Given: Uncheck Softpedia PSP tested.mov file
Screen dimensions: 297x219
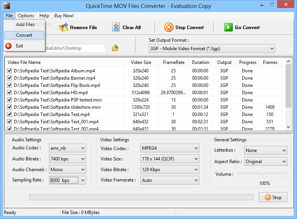Looking at the screenshot, I should [x=9, y=100].
